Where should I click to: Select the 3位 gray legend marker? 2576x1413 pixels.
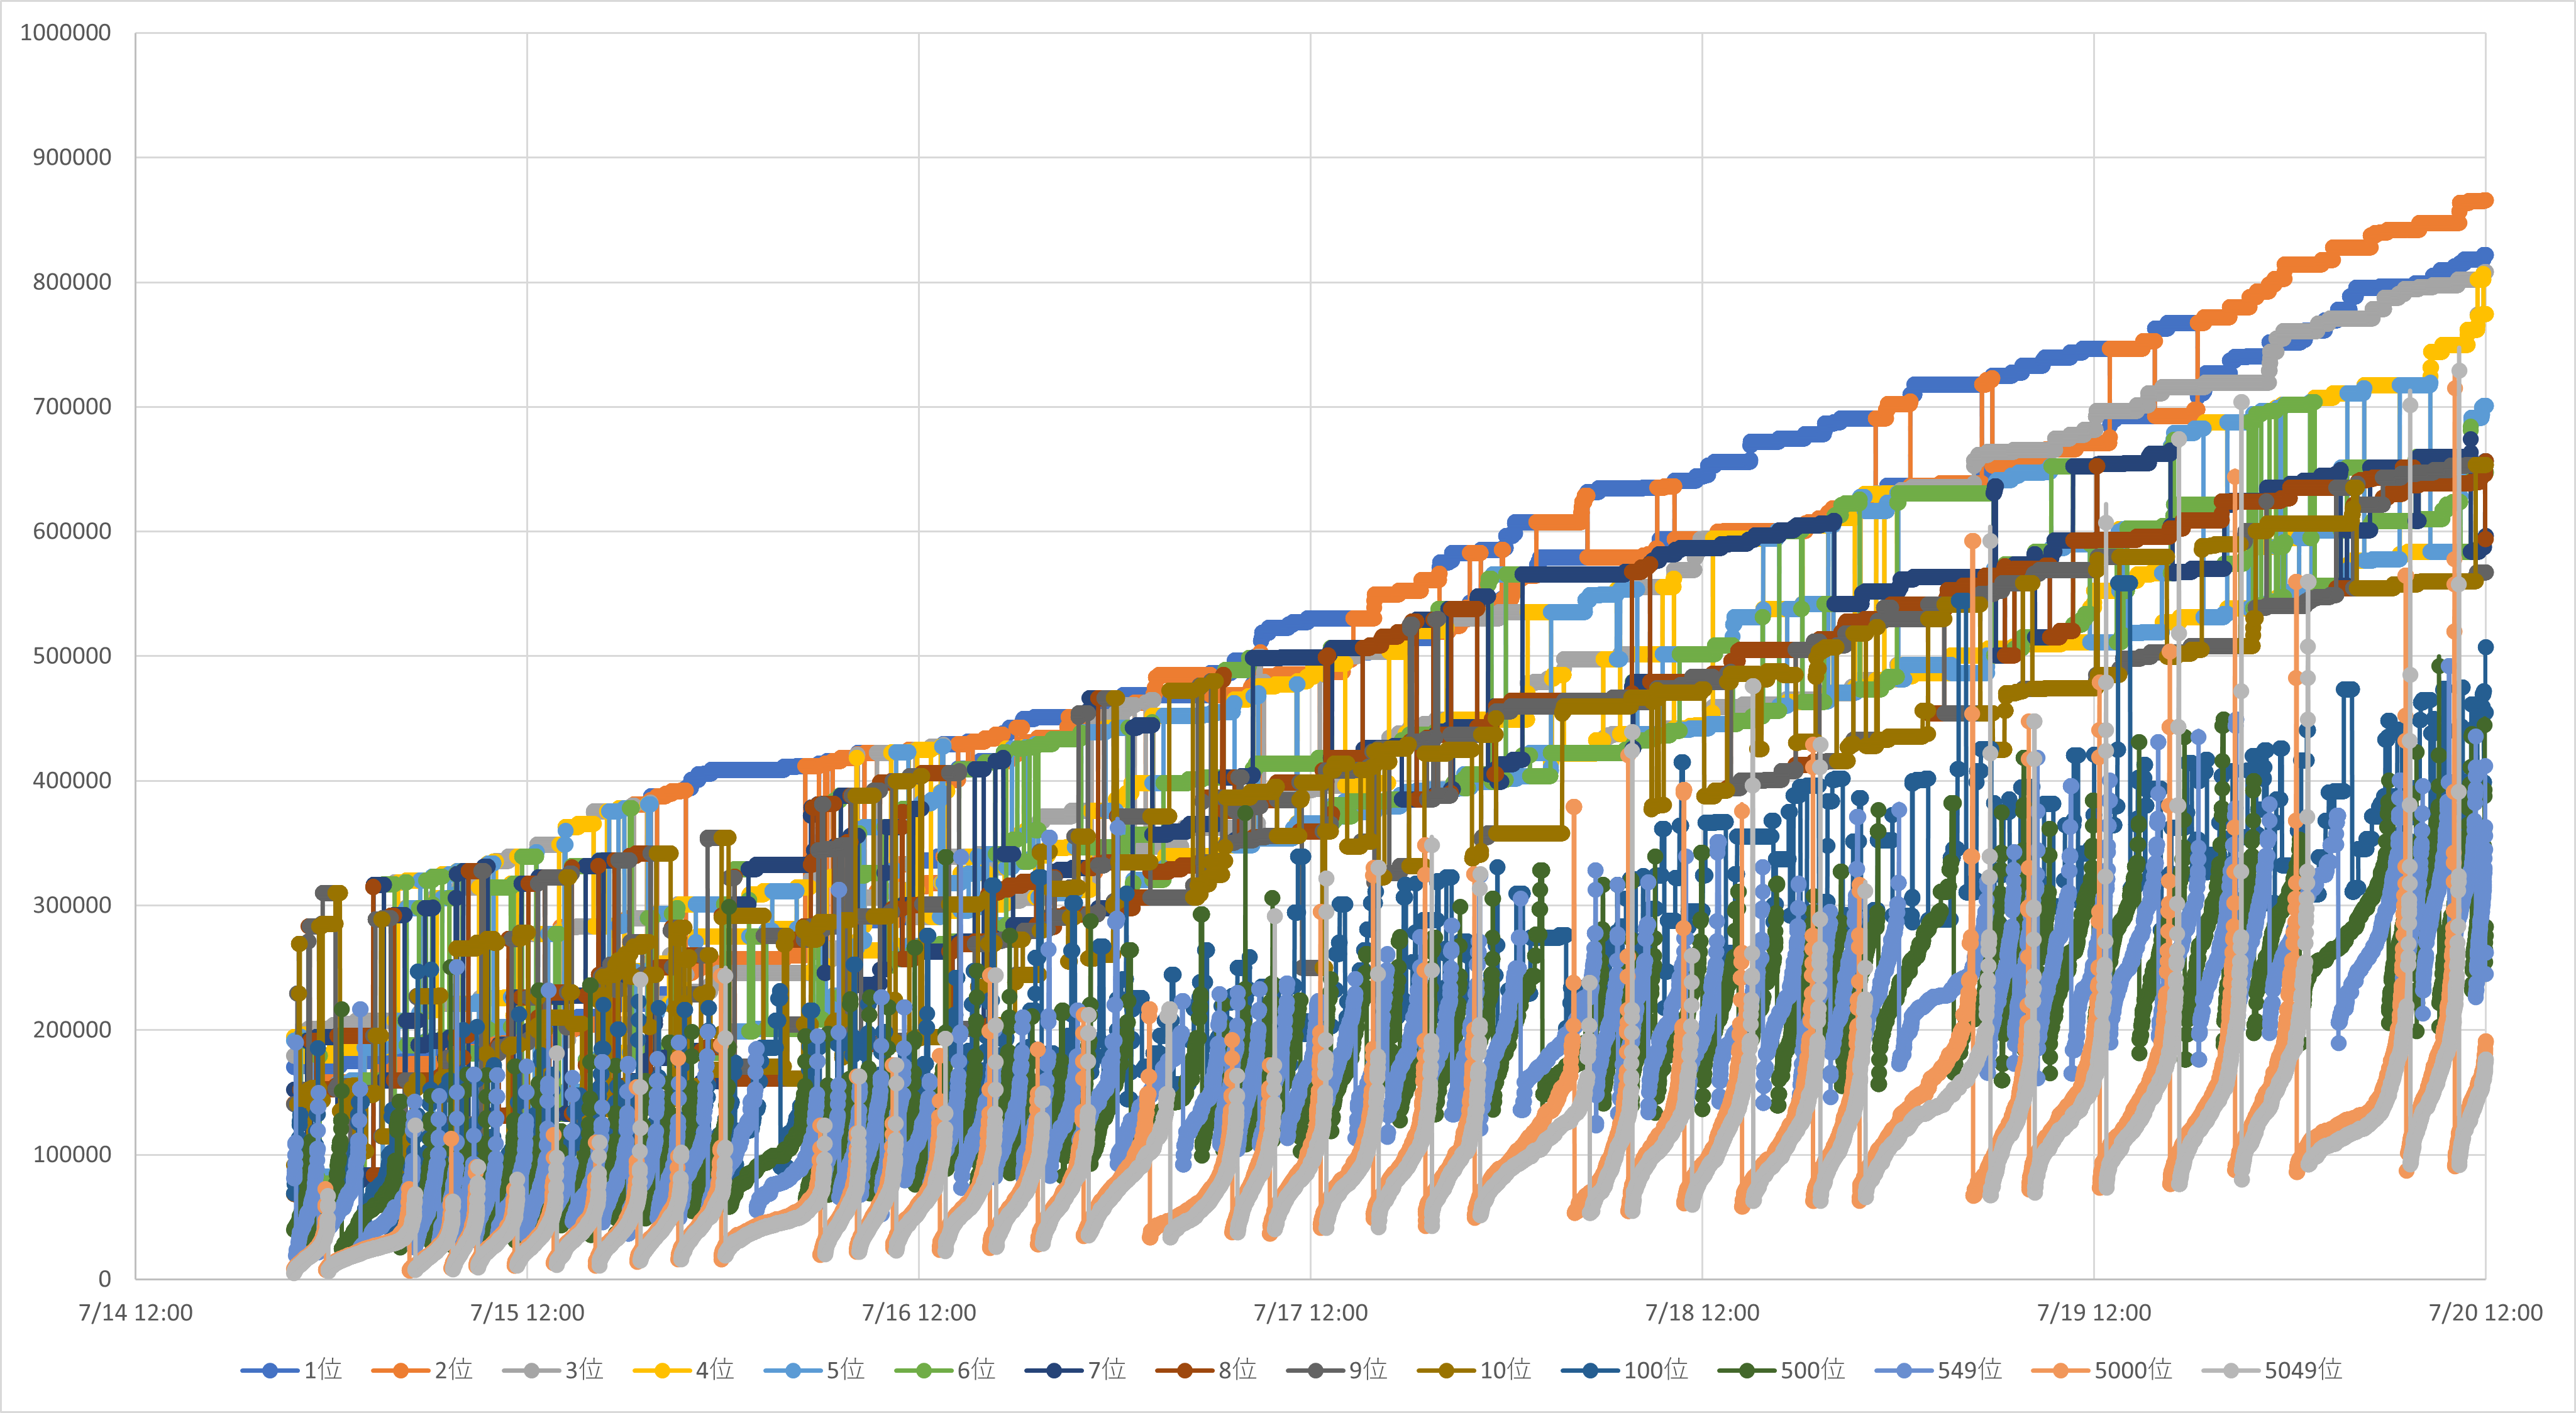531,1370
